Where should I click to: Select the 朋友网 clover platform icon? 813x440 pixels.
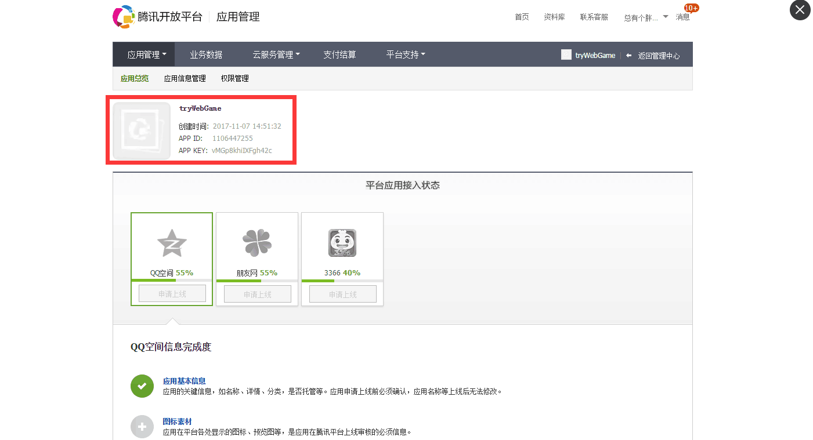tap(257, 243)
